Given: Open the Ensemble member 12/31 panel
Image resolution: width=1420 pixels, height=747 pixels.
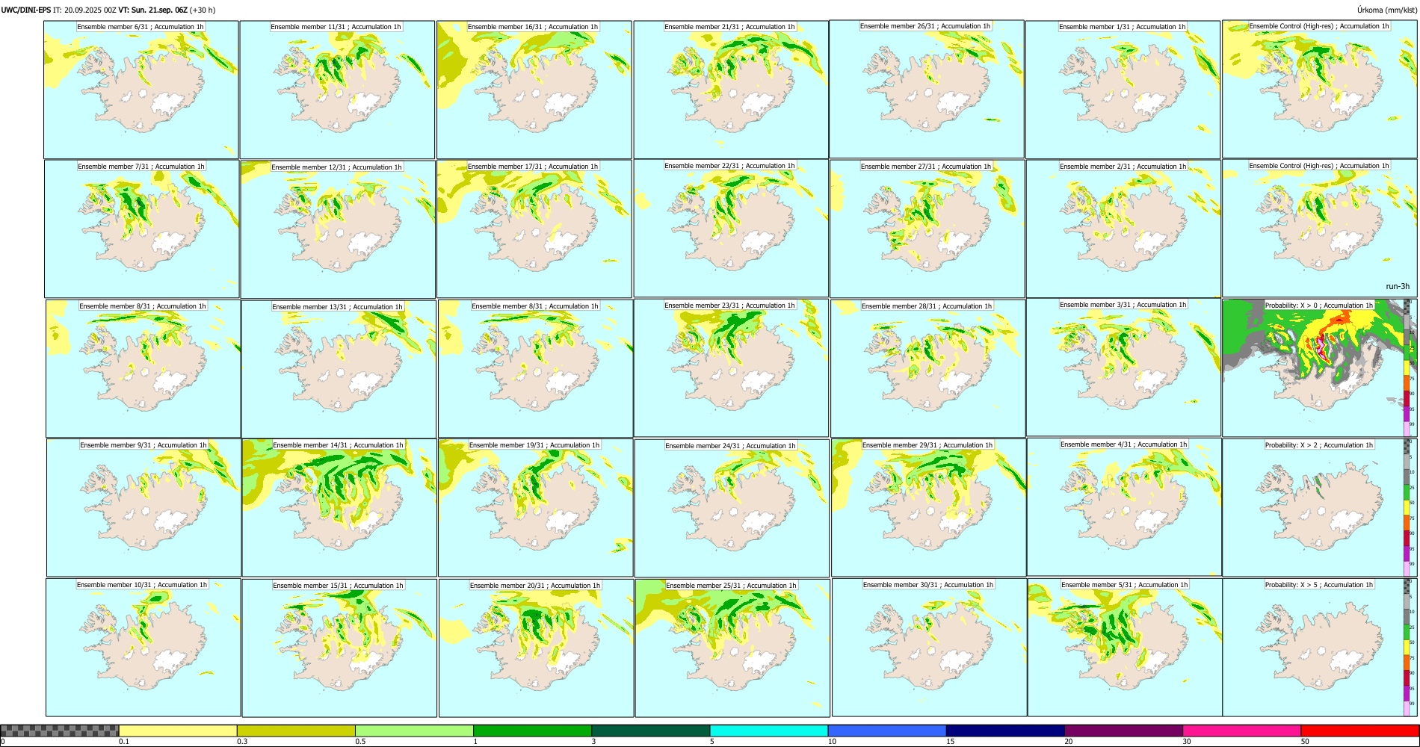Looking at the screenshot, I should [338, 229].
